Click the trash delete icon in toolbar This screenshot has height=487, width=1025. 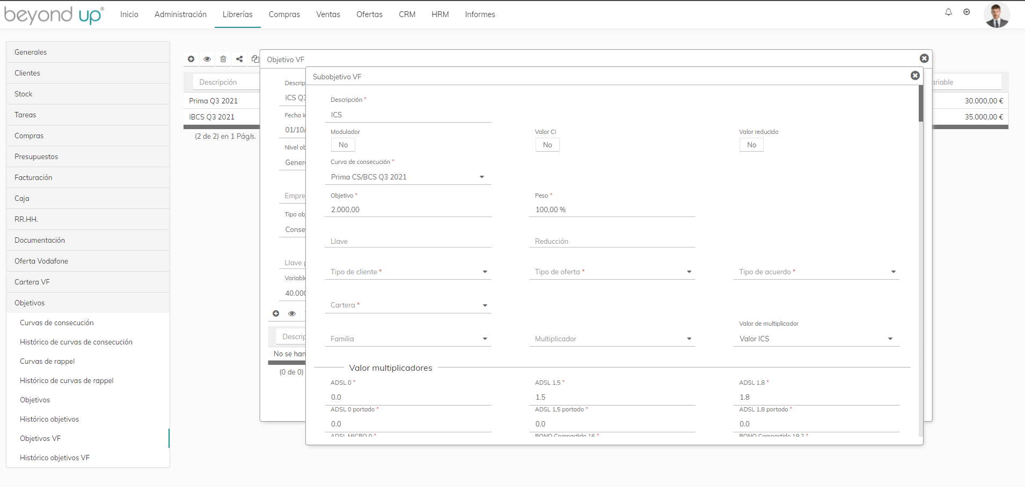(223, 59)
